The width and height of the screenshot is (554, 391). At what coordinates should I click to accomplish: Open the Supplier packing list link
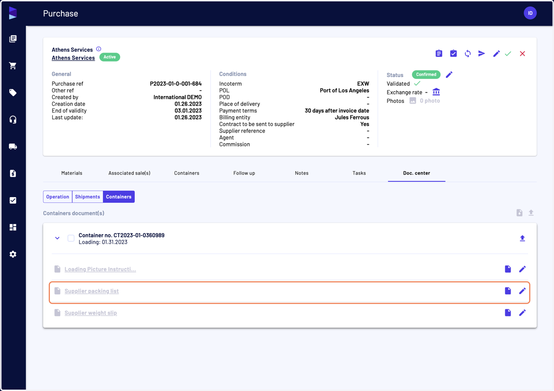point(91,291)
